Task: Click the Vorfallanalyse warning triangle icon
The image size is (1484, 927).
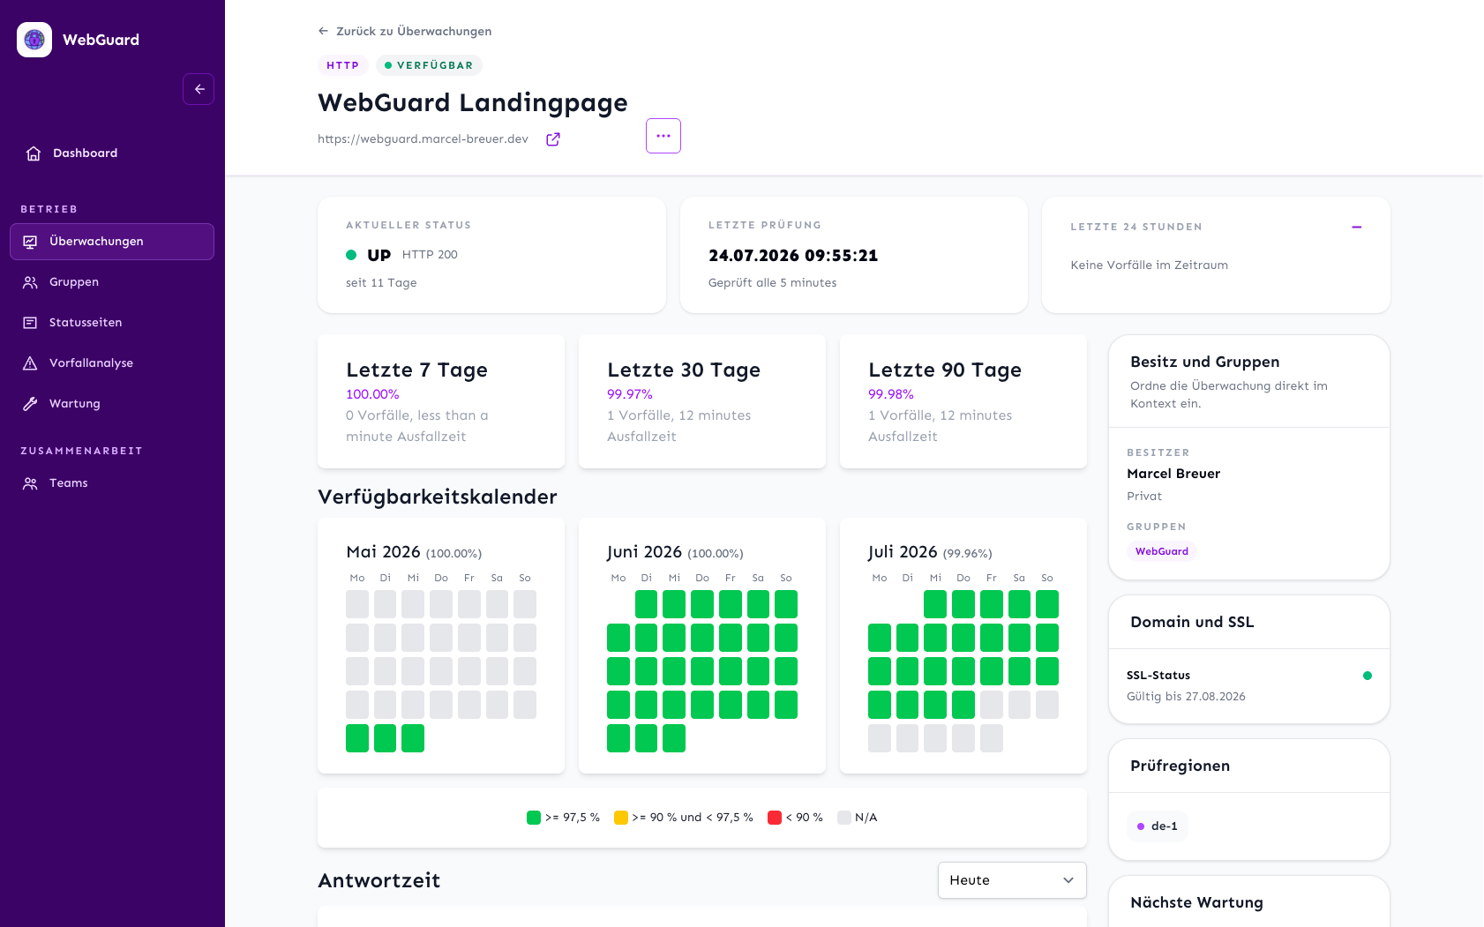Action: [30, 363]
